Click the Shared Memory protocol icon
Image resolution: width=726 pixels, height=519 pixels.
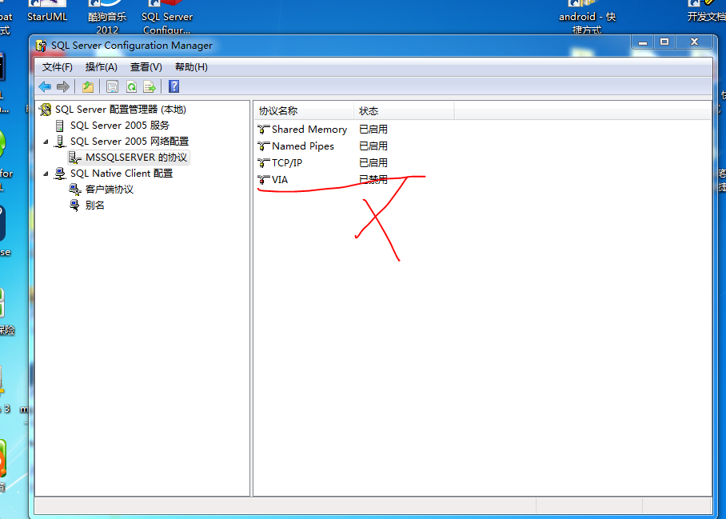coord(264,130)
